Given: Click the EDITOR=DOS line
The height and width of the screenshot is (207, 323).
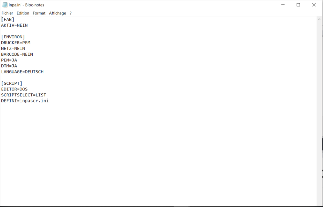Looking at the screenshot, I should click(x=14, y=89).
